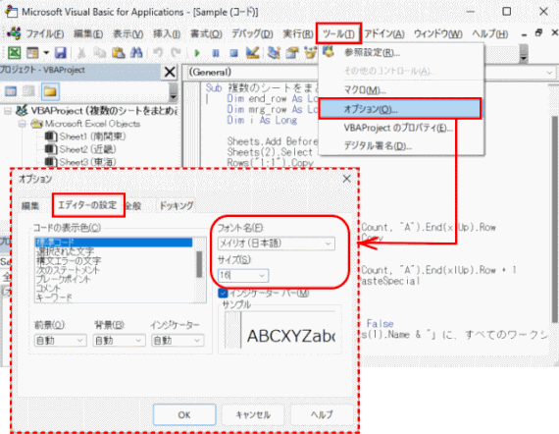This screenshot has width=559, height=434.
Task: Open the サイズ dropdown showing 16
Action: (x=243, y=276)
